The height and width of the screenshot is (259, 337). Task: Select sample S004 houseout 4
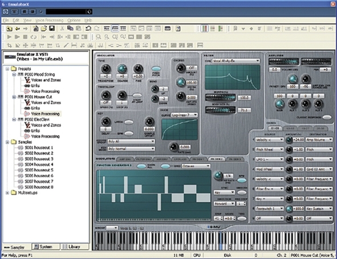(39, 165)
